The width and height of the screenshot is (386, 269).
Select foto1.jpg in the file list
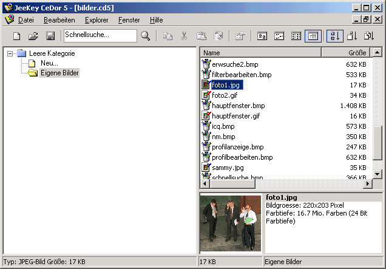(226, 85)
